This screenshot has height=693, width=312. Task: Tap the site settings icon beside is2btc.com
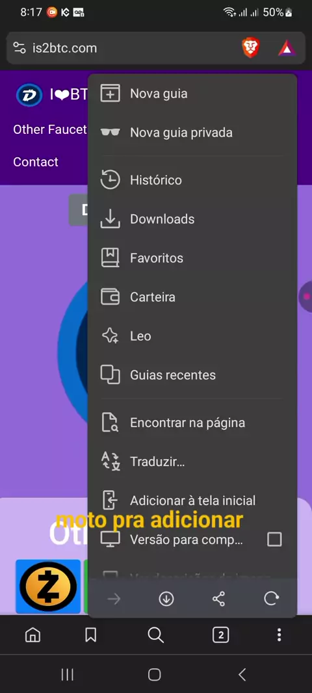pos(19,47)
